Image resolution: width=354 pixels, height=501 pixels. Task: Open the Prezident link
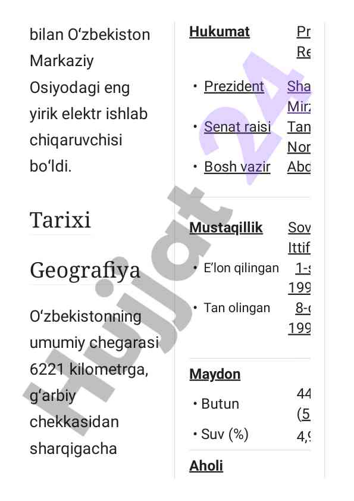click(x=234, y=86)
